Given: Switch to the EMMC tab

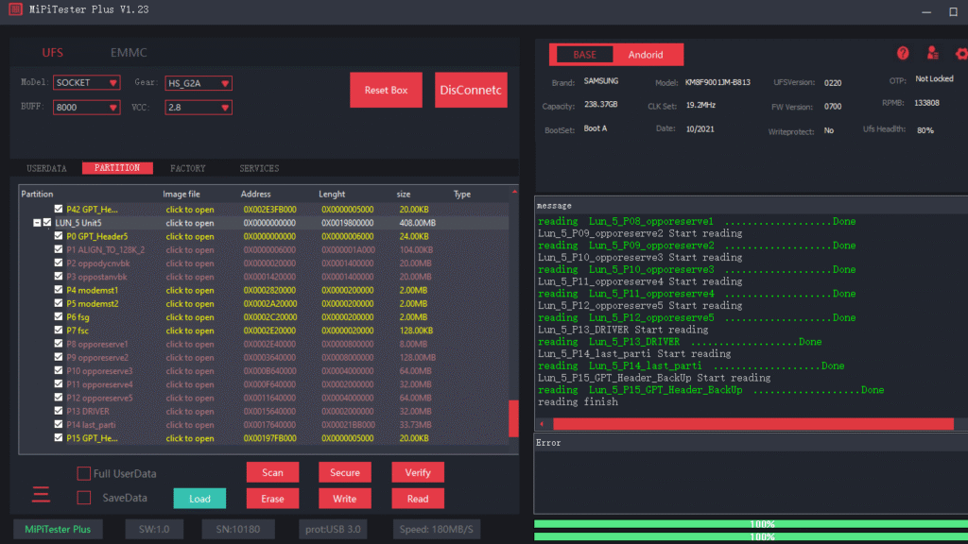Looking at the screenshot, I should (129, 53).
